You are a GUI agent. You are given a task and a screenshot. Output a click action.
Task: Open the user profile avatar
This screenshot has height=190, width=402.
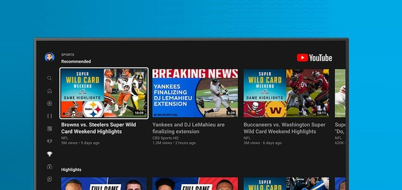pyautogui.click(x=50, y=57)
